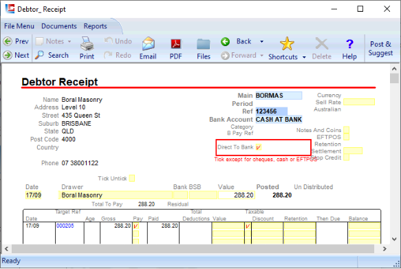
Task: Click the Shortcuts star icon
Action: 287,43
